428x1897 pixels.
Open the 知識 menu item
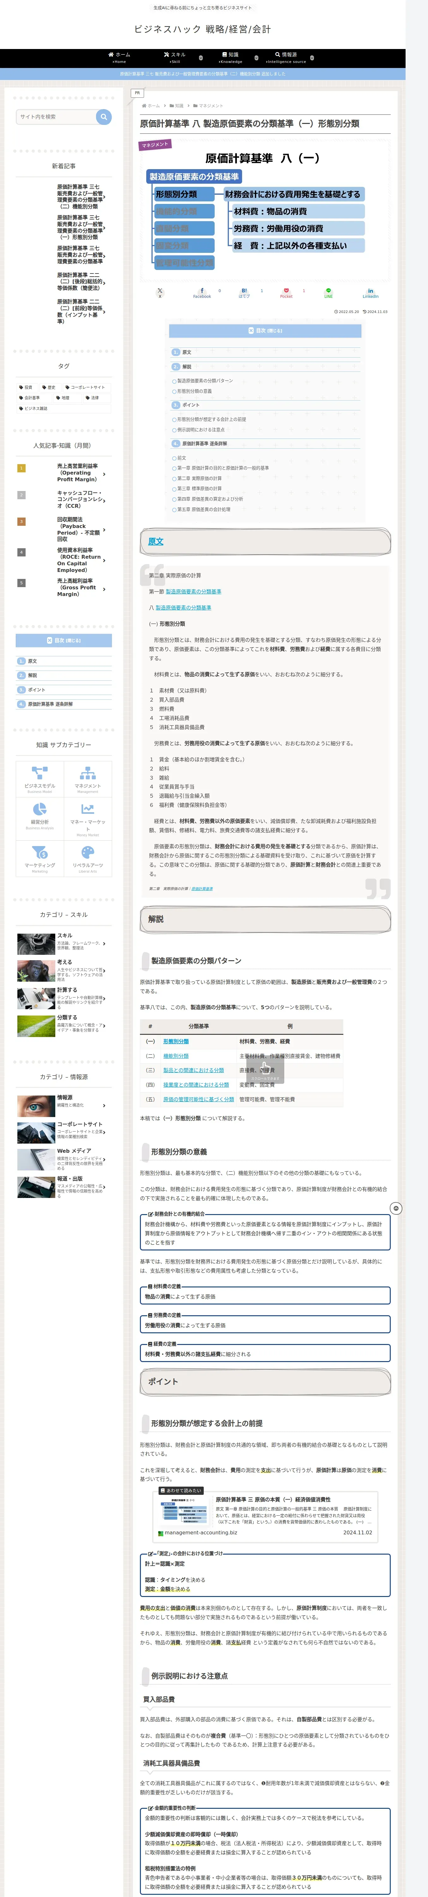coord(230,58)
